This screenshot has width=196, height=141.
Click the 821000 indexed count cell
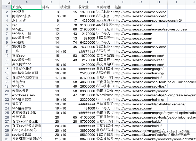point(87,38)
